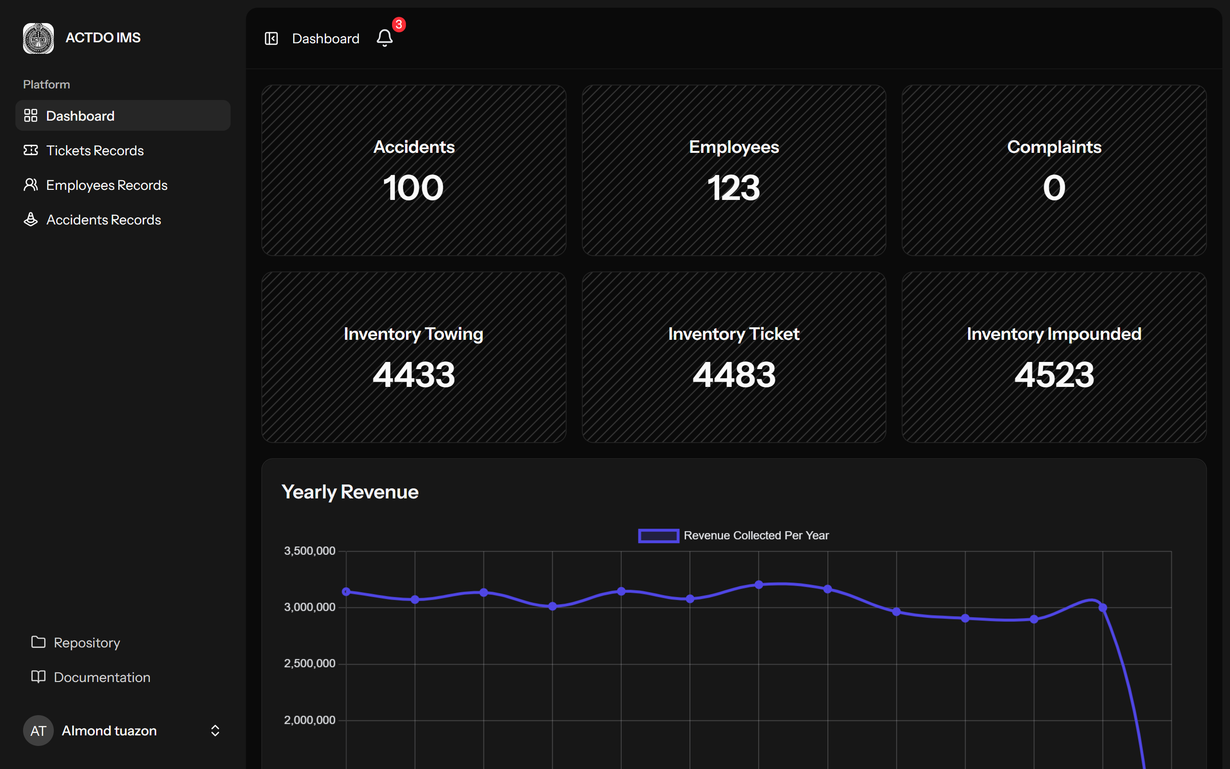The image size is (1230, 769).
Task: Click the Documentation book icon
Action: tap(38, 676)
